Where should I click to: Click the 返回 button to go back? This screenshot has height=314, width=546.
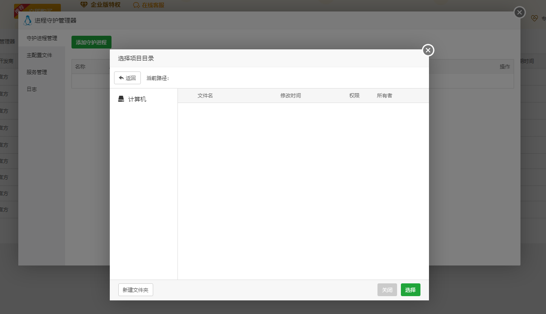click(x=127, y=77)
